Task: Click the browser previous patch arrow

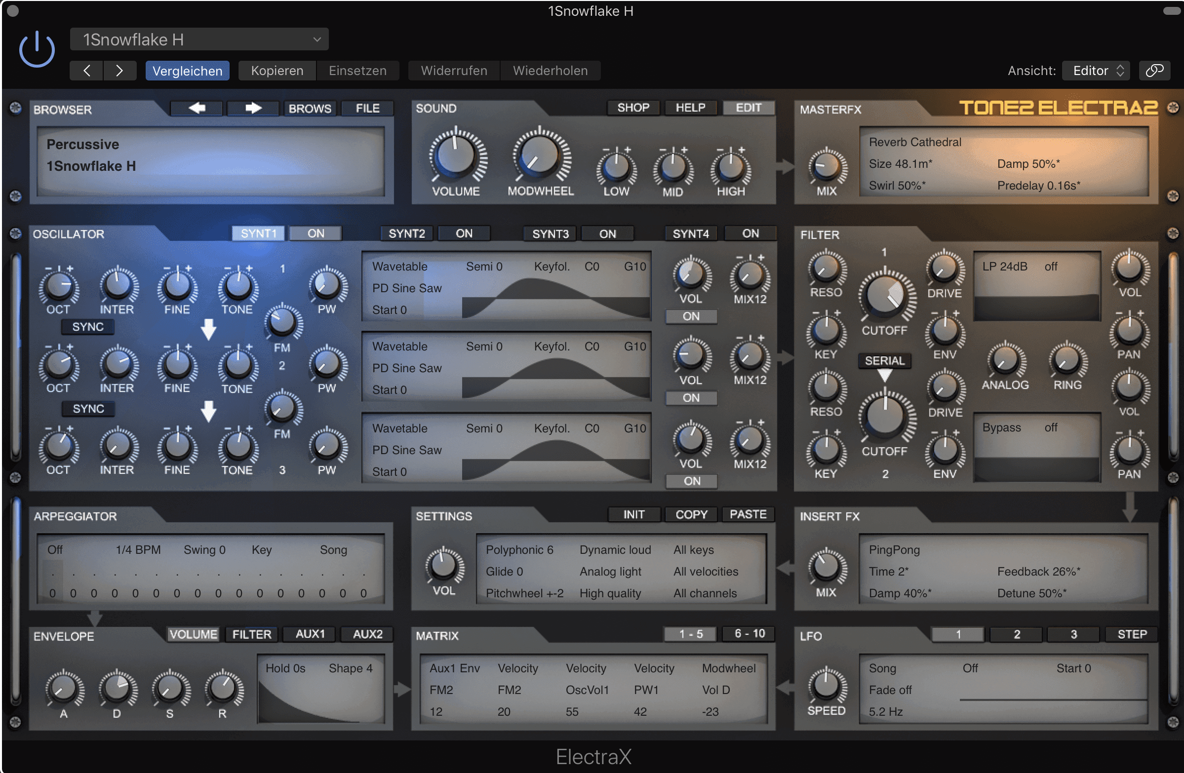Action: click(x=197, y=109)
